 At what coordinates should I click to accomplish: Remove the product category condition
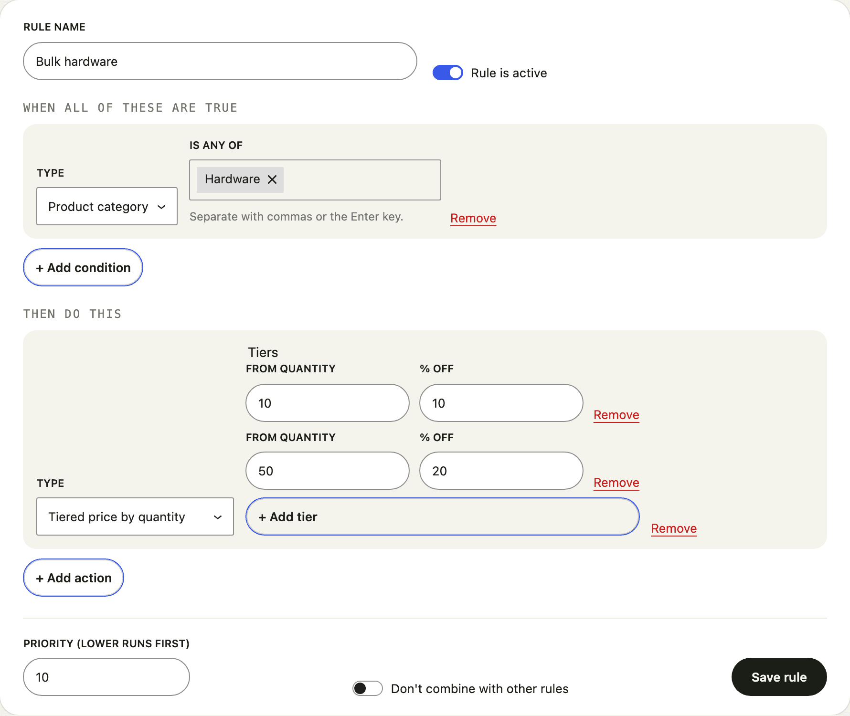(x=473, y=218)
